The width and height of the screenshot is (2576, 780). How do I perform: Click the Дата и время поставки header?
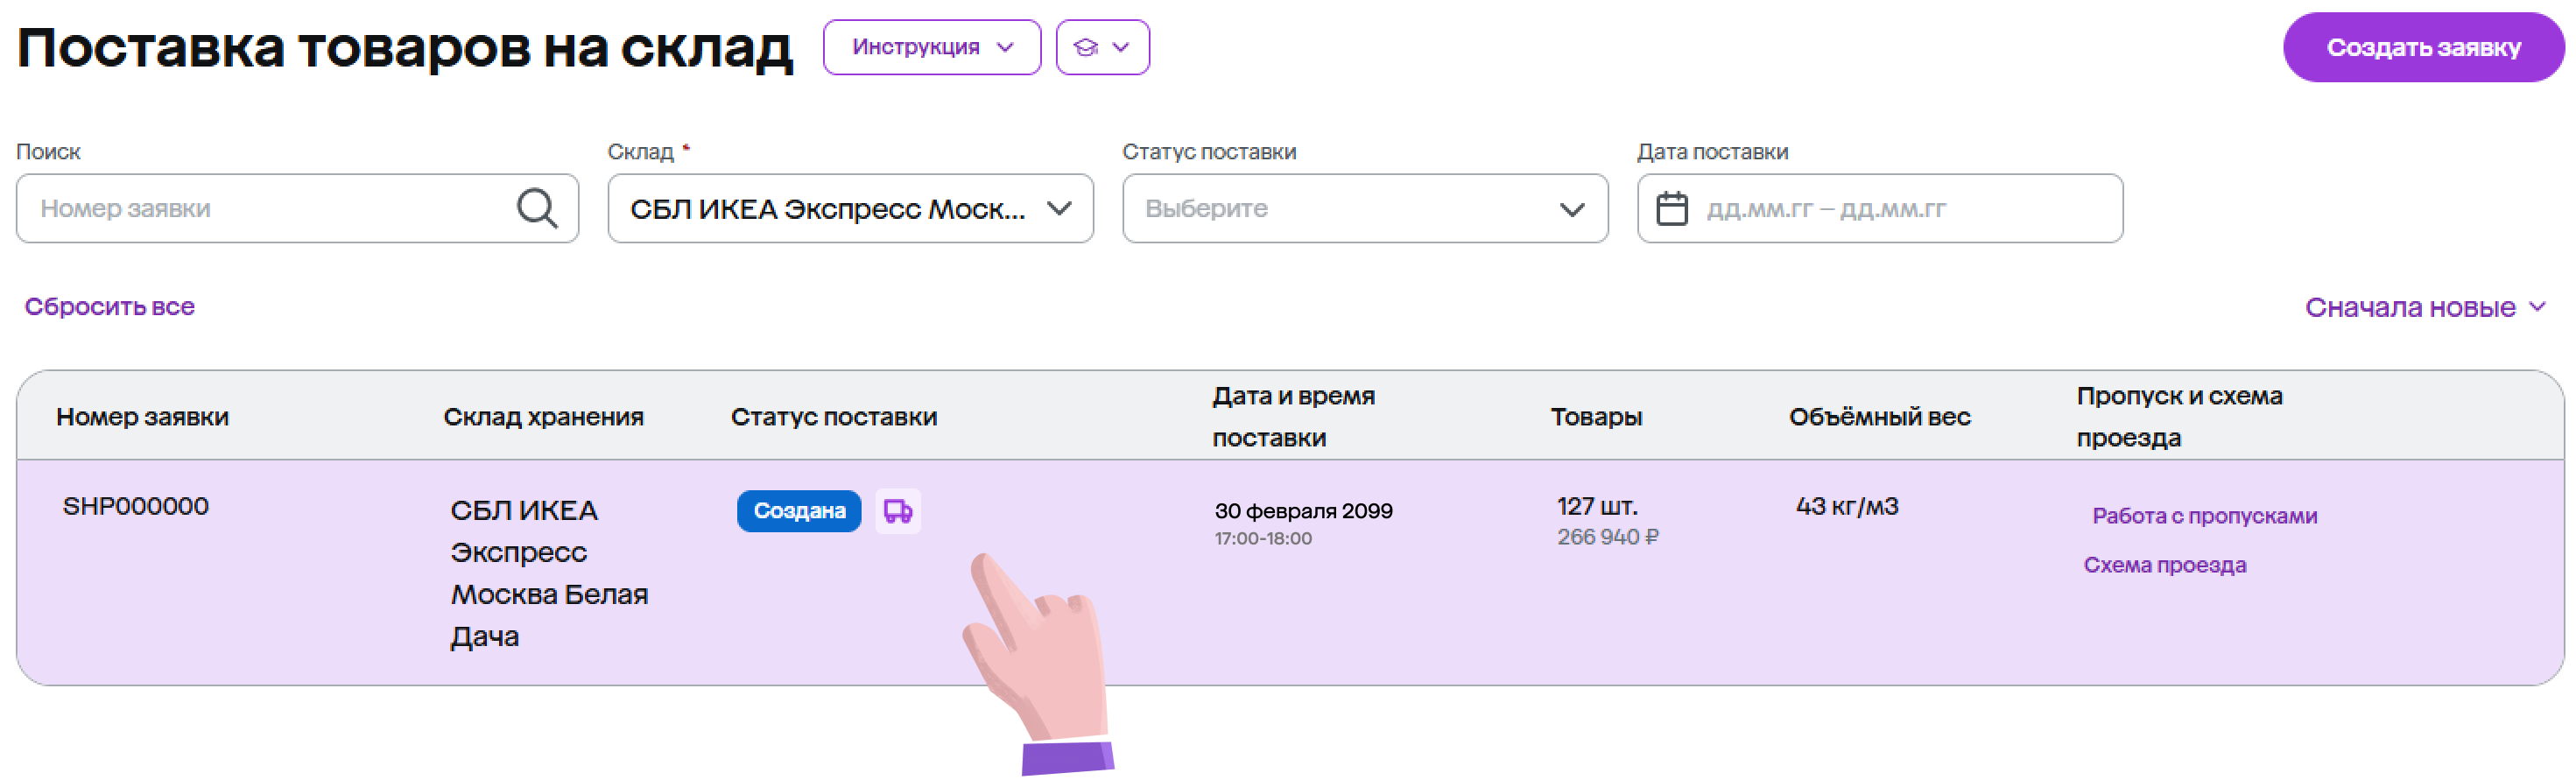click(x=1292, y=417)
